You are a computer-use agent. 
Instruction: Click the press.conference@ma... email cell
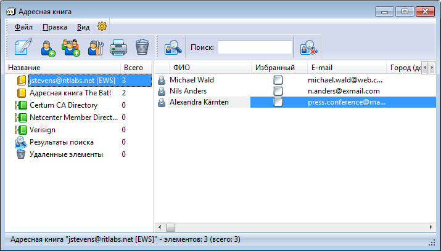(347, 102)
